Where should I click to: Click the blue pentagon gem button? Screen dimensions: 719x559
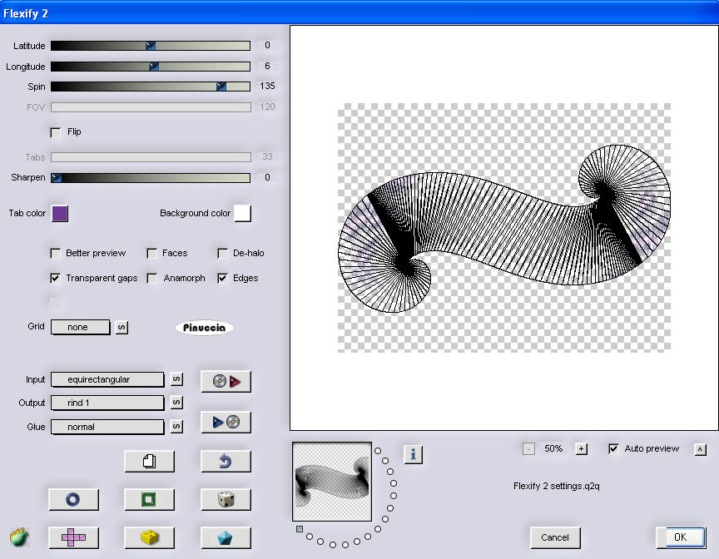[x=226, y=537]
